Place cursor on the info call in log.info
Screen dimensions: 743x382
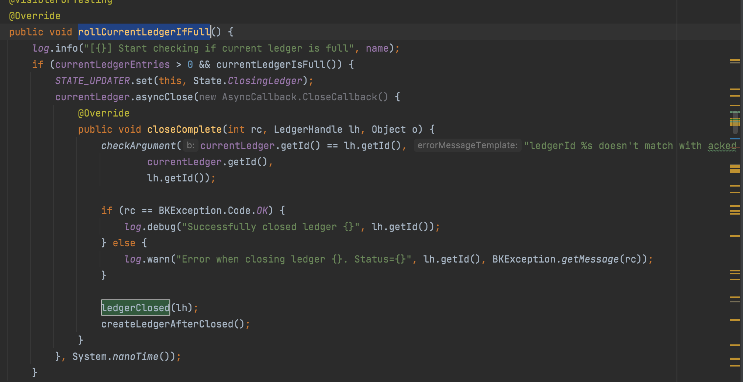pos(67,48)
